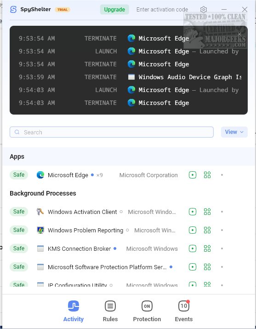Click Safe badge for KMS Connection Broker
256x329 pixels.
pos(19,248)
